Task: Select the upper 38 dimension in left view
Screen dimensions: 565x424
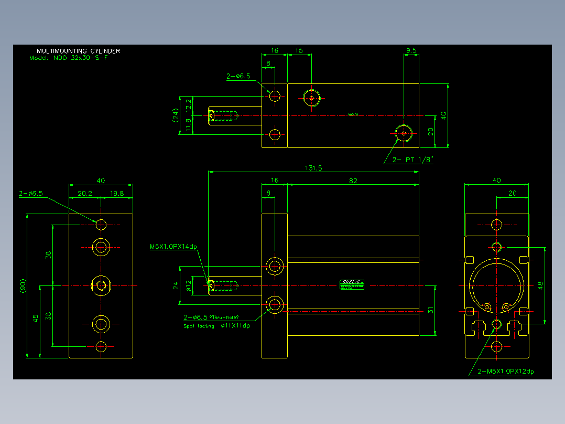Action: (x=48, y=255)
